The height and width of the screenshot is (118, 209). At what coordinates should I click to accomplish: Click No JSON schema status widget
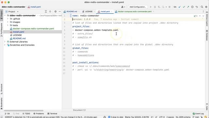click(x=183, y=117)
